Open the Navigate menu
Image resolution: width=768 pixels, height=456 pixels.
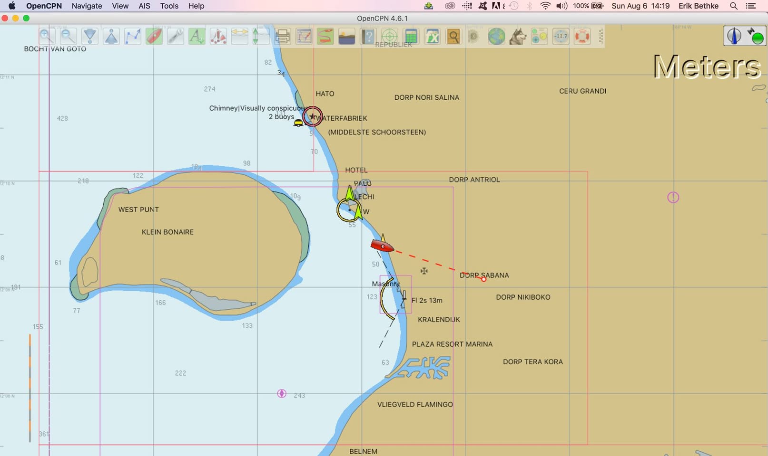pos(87,6)
